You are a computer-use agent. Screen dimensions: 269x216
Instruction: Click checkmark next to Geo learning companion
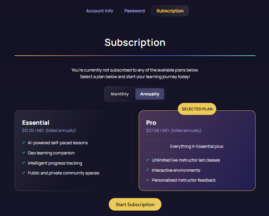pyautogui.click(x=23, y=153)
